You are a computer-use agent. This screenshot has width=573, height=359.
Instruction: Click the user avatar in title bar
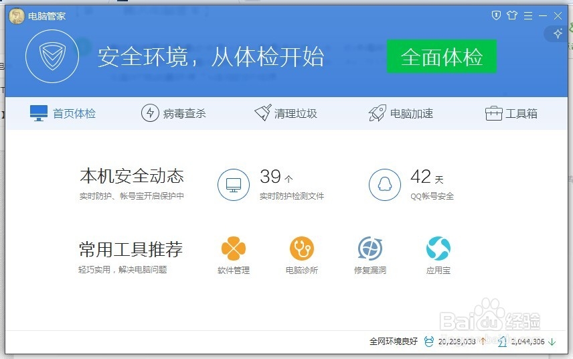pyautogui.click(x=17, y=16)
